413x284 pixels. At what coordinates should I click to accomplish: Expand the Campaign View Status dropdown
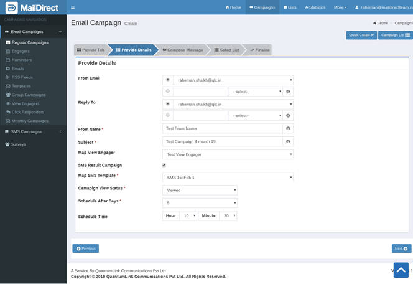tap(199, 190)
